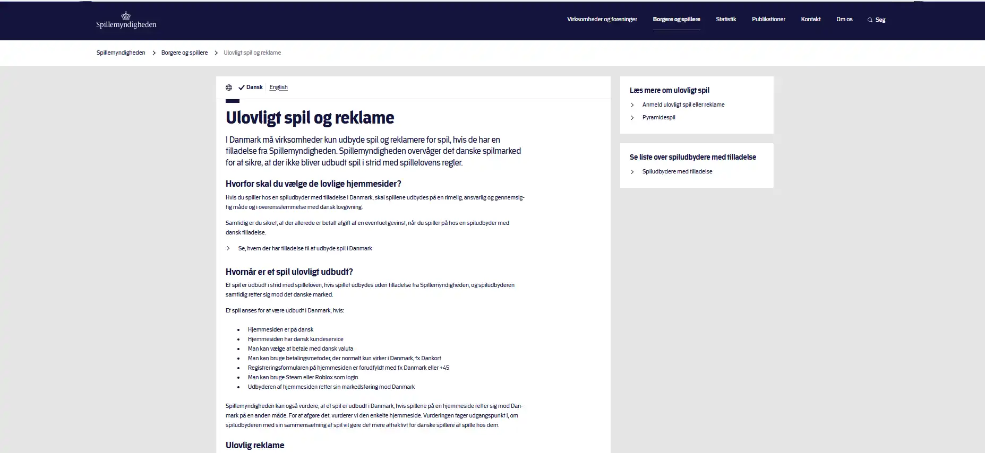This screenshot has width=985, height=453.
Task: Click the checkmark beside Dansk
Action: tap(241, 88)
